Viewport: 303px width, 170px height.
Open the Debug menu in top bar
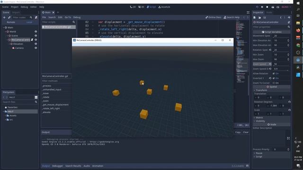(x=24, y=7)
